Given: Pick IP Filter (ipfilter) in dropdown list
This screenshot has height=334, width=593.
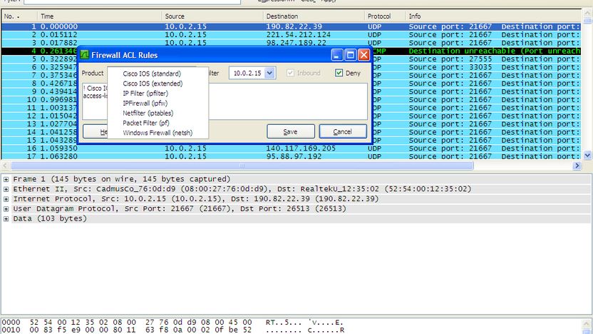Looking at the screenshot, I should coord(145,93).
